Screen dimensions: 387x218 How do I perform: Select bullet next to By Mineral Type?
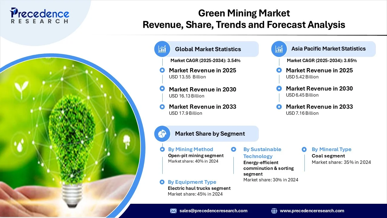(304, 149)
